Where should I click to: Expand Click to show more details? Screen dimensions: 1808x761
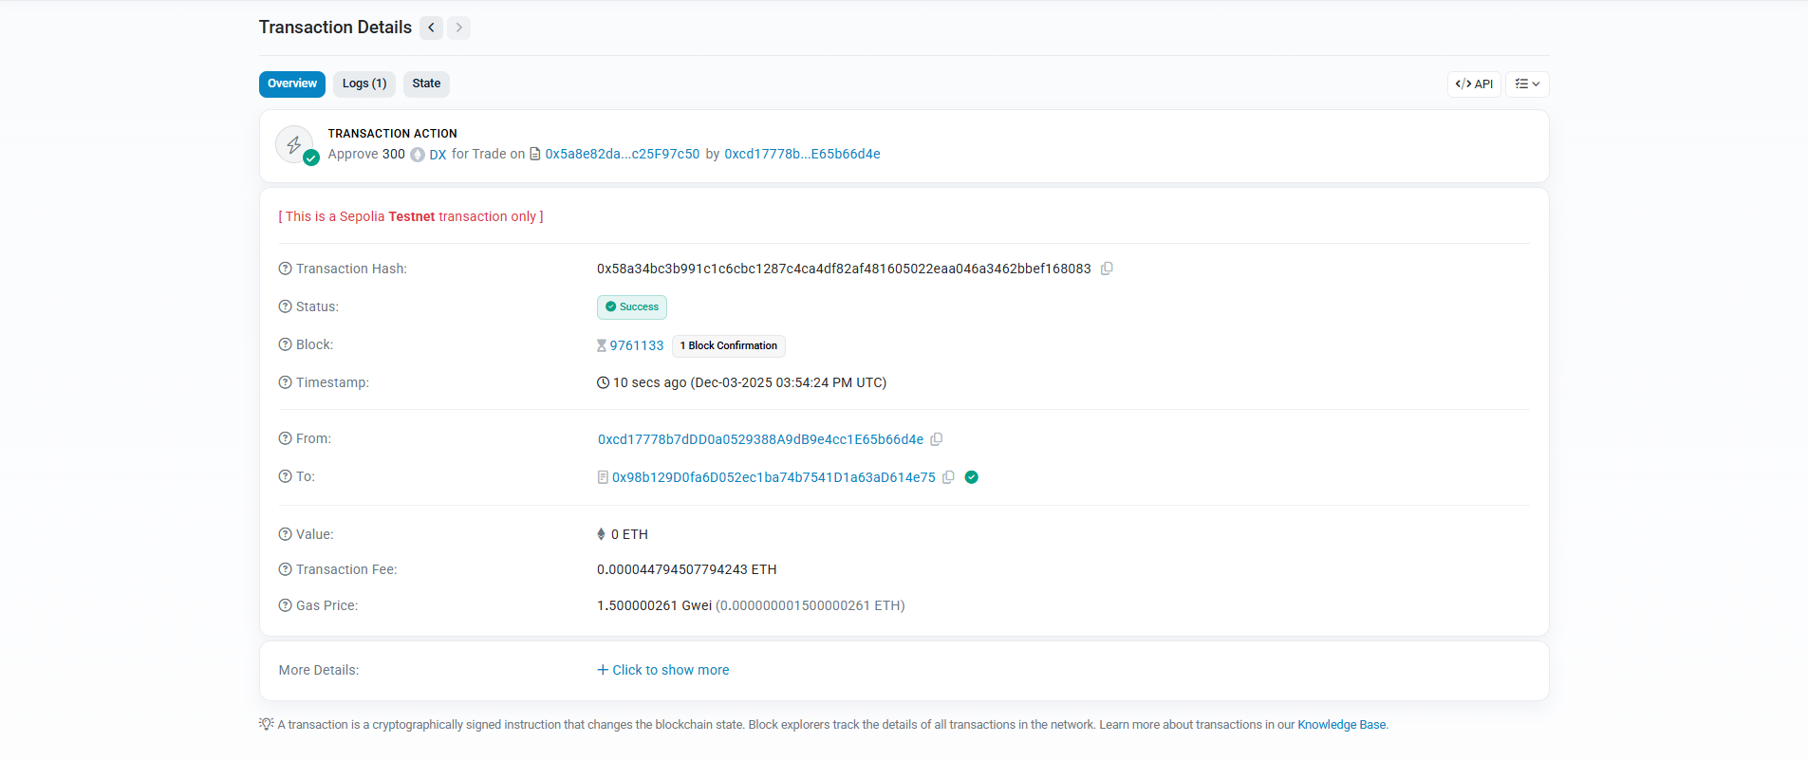click(x=663, y=670)
